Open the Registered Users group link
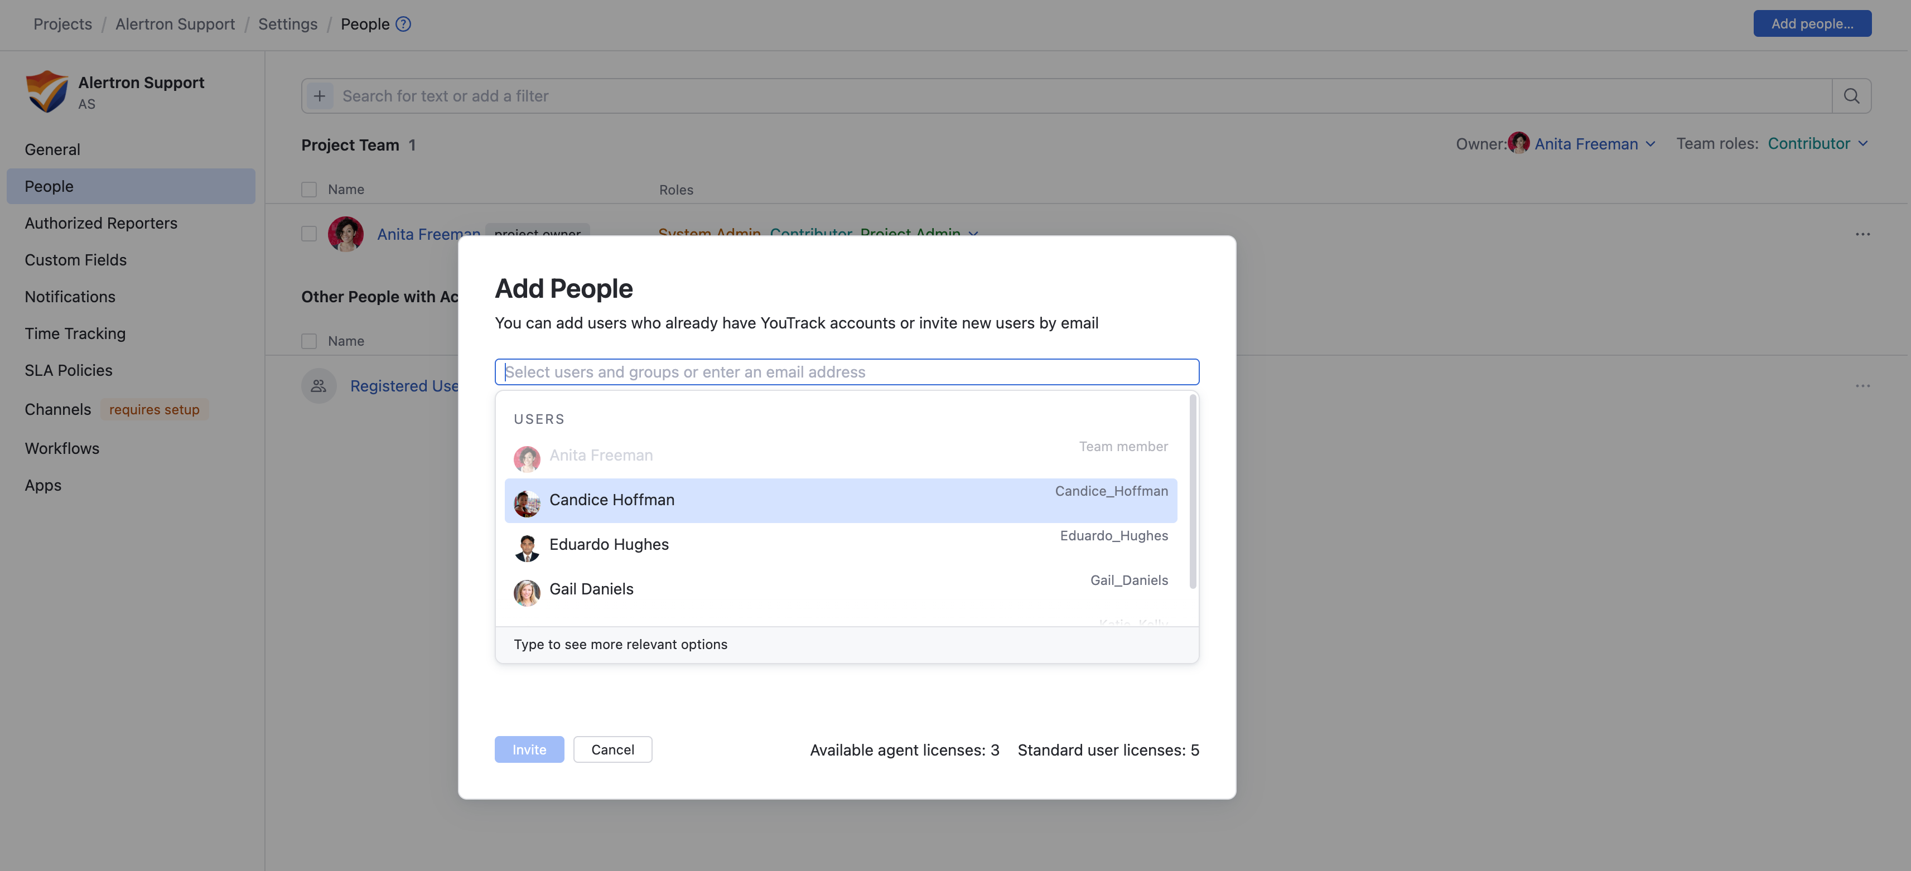The height and width of the screenshot is (871, 1911). 404,386
